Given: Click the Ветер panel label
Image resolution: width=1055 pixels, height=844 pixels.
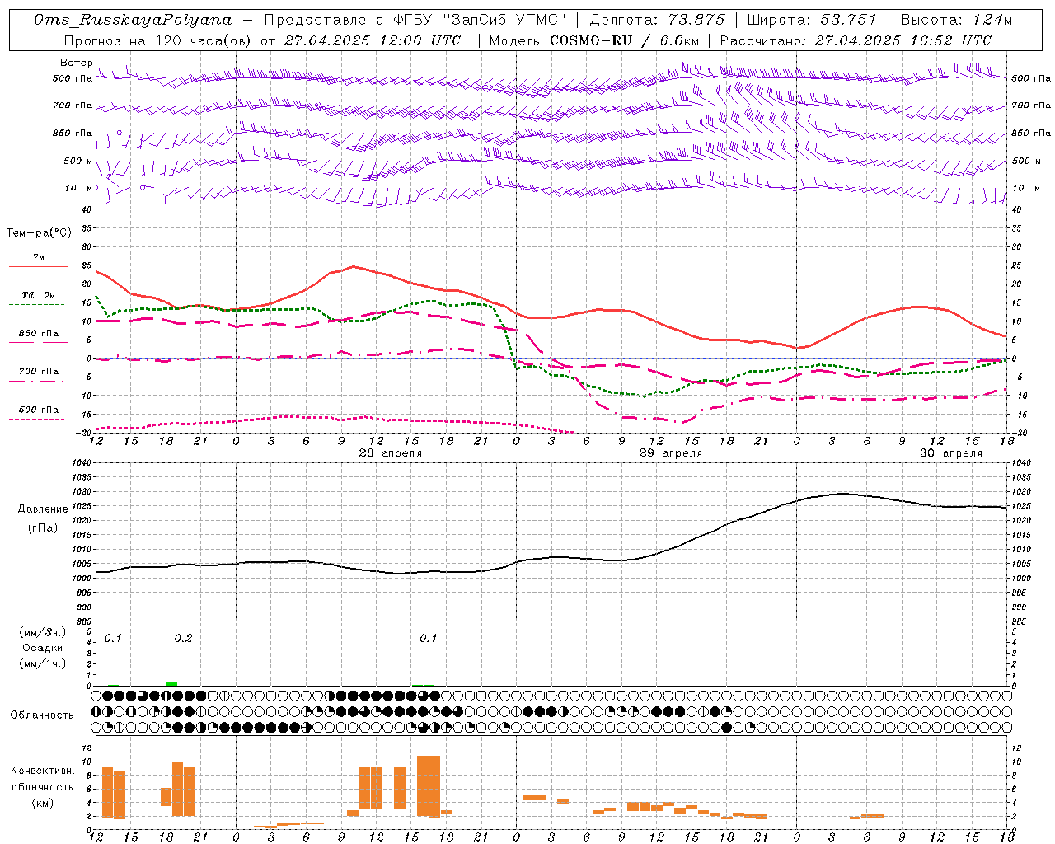Looking at the screenshot, I should click(x=76, y=63).
